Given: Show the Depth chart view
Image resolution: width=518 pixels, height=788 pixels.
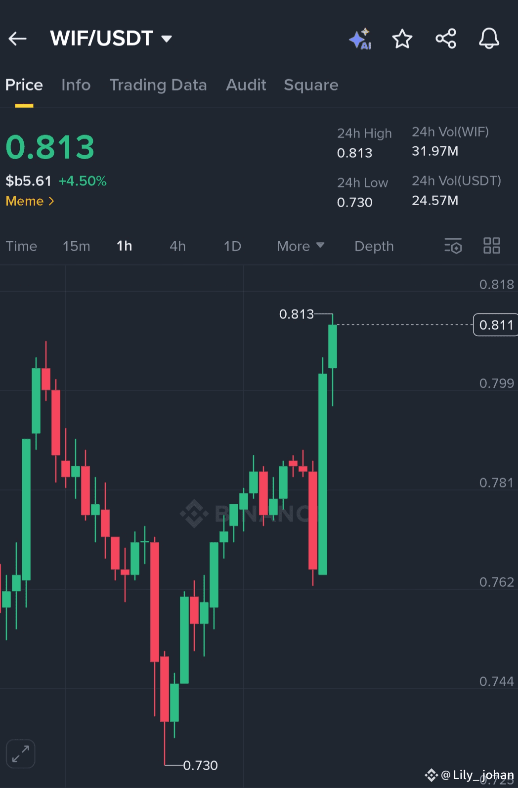Looking at the screenshot, I should [374, 246].
